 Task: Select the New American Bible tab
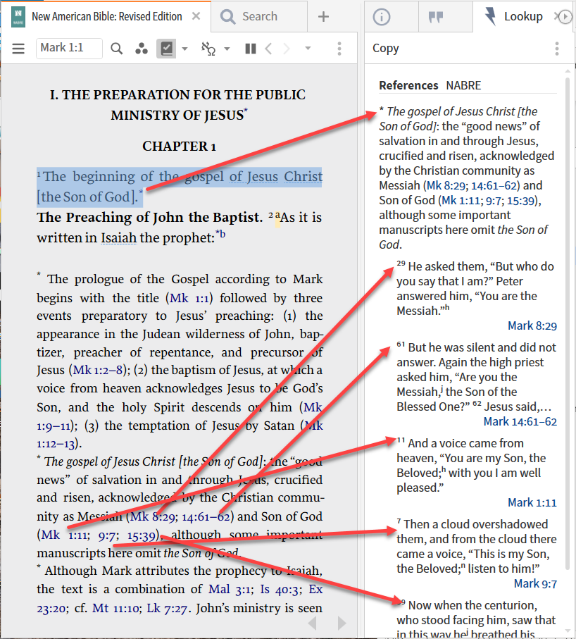coord(107,17)
